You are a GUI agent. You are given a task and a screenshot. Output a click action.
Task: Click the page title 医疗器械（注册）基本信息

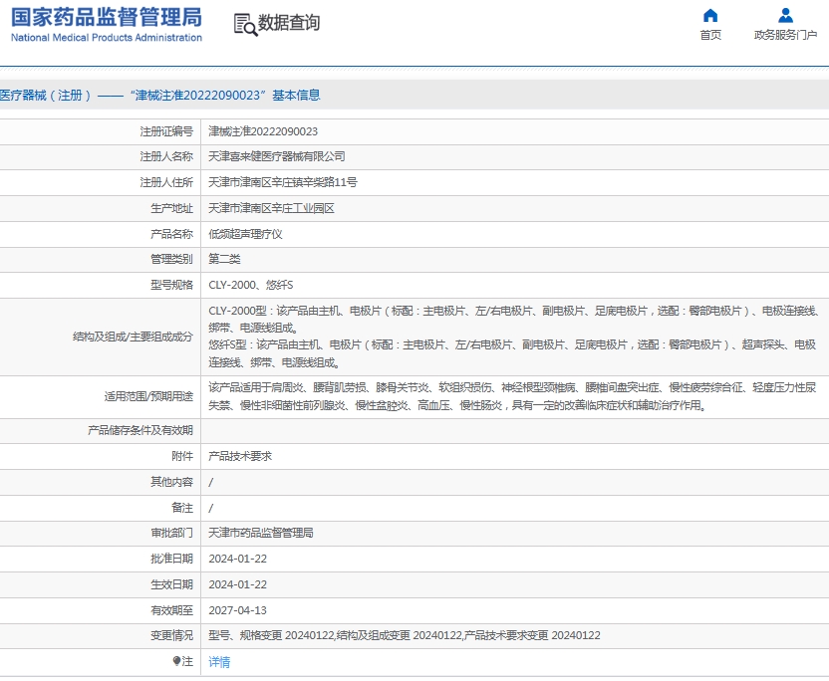pos(160,96)
